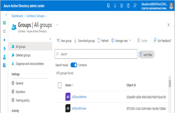175x113 pixels.
Task: Click Download groups button
Action: [x=85, y=41]
